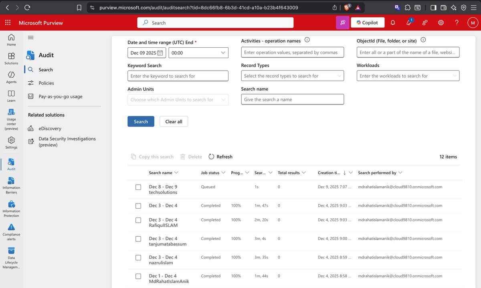
Task: Click the blue Search button
Action: point(141,121)
